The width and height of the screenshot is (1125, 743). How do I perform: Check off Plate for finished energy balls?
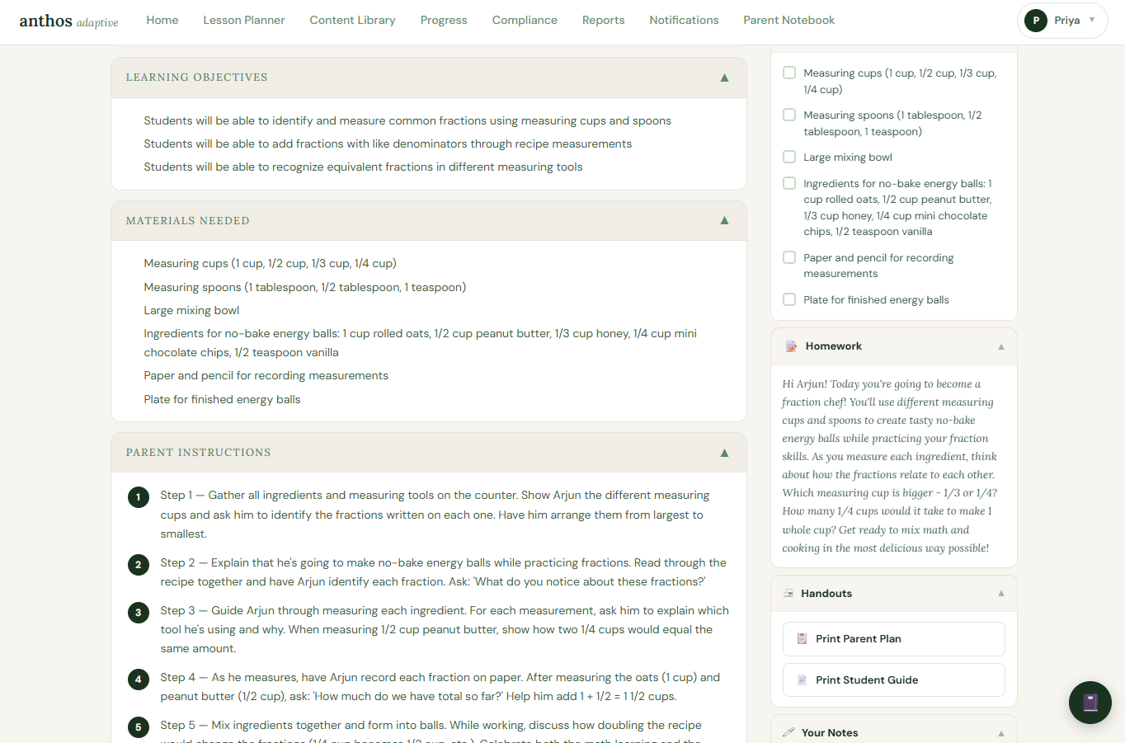pos(789,299)
